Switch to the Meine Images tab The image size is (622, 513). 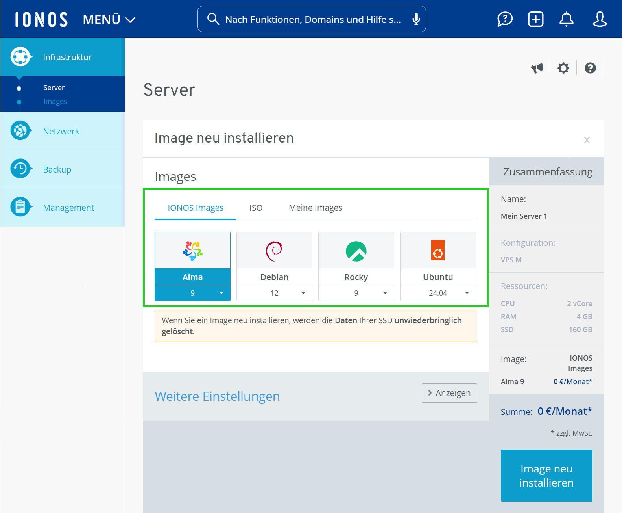tap(316, 208)
